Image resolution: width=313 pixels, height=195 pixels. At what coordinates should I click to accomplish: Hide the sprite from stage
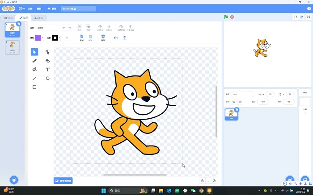coord(240,102)
